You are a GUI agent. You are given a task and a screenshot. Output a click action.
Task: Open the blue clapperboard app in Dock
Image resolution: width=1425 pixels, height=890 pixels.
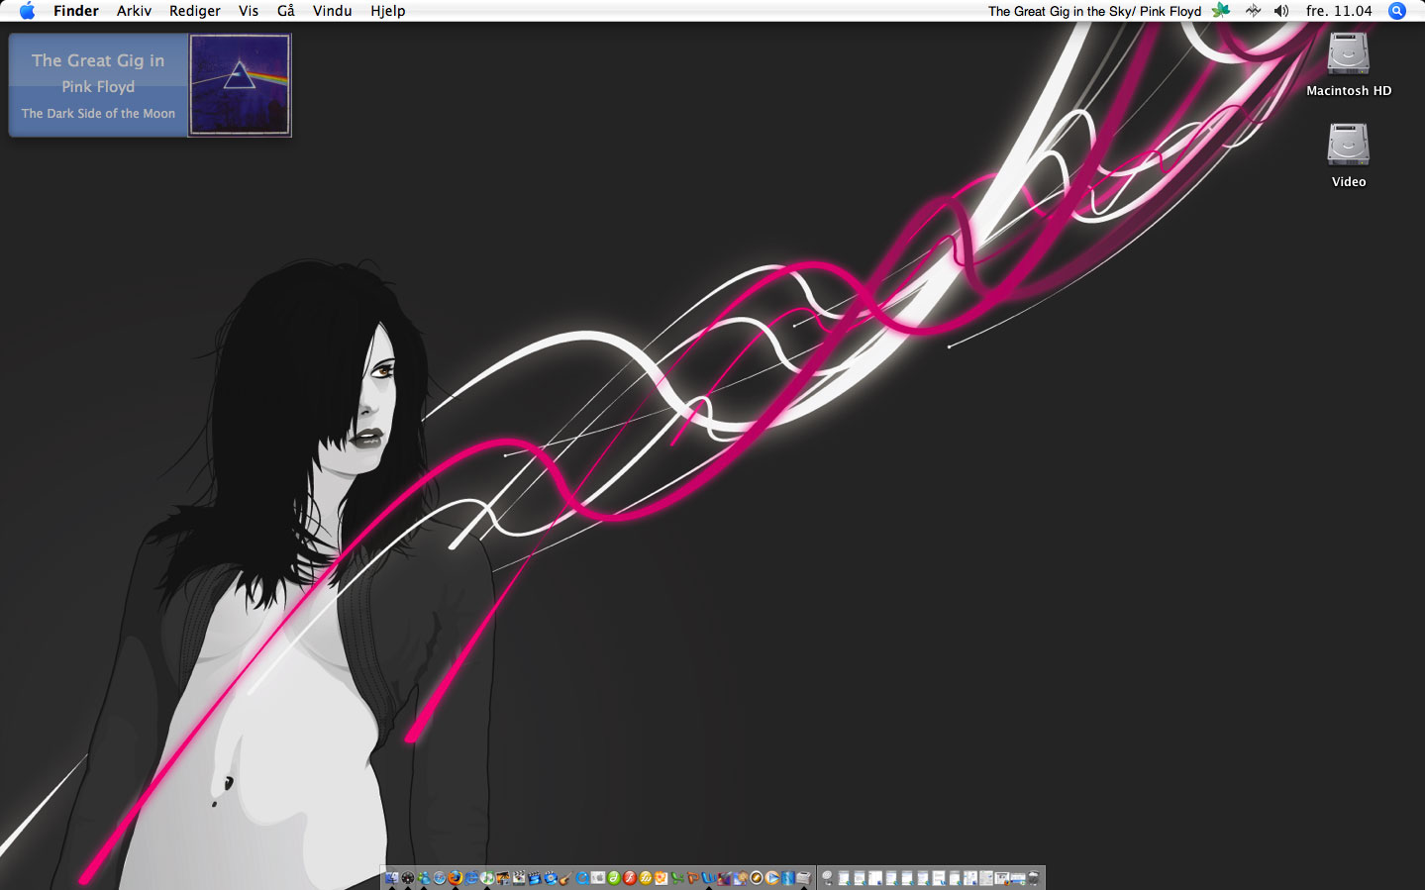pos(535,877)
